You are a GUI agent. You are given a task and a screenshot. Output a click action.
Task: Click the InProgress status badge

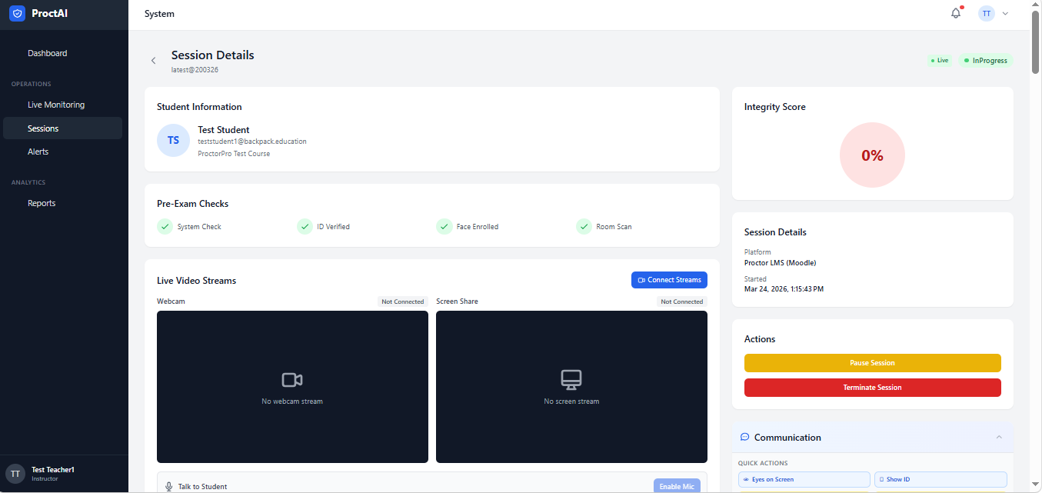coord(985,60)
